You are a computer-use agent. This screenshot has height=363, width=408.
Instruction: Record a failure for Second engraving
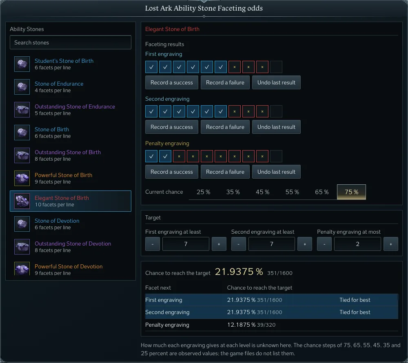[x=225, y=127]
